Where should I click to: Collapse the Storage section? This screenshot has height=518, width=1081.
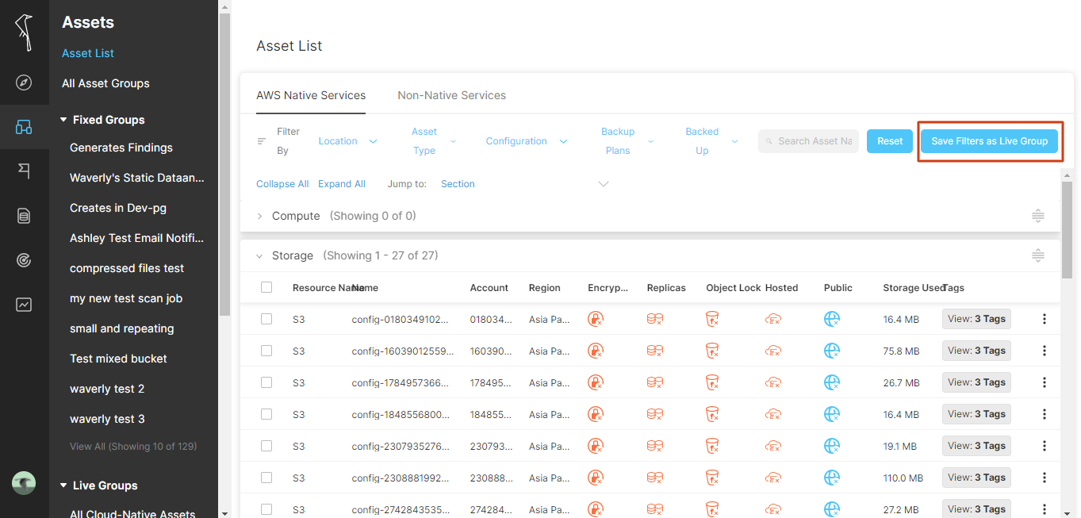point(259,255)
